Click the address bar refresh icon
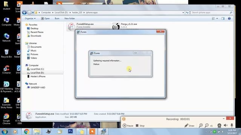 [187, 12]
